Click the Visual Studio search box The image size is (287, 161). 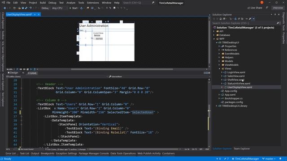click(139, 3)
